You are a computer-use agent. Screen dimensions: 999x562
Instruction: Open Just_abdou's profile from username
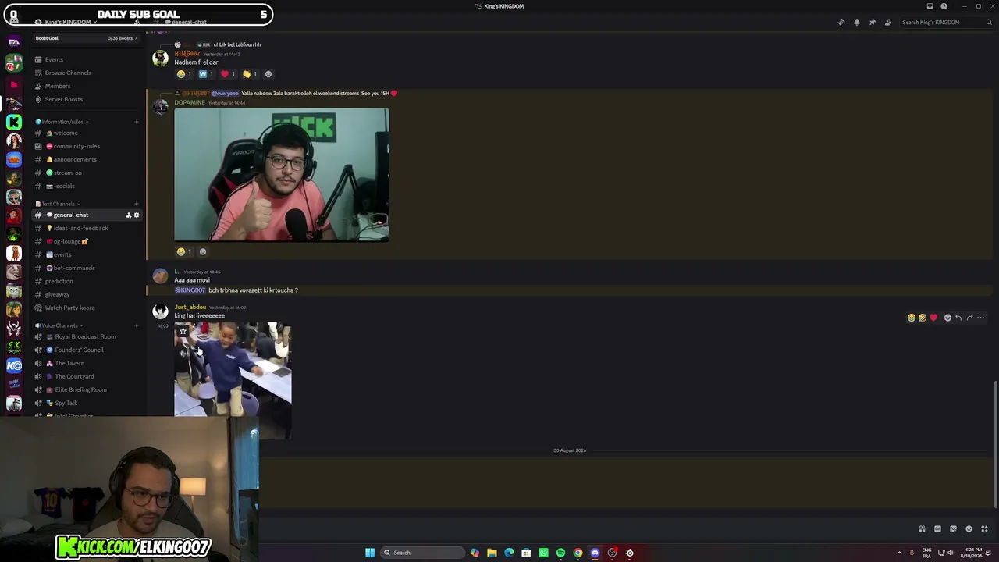point(190,308)
